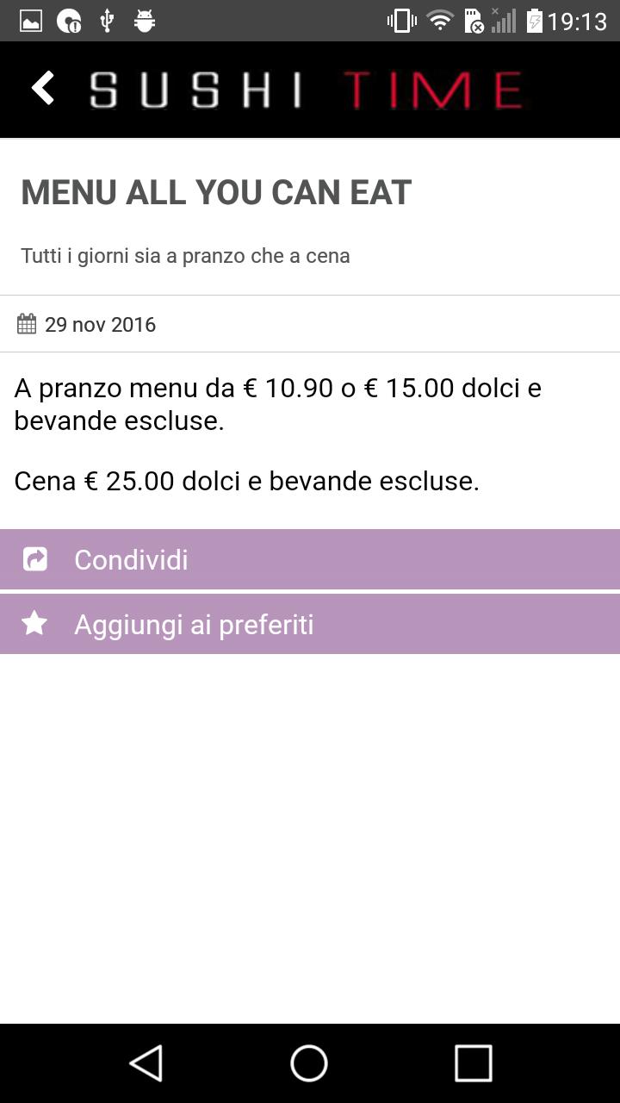
Task: Tap the subtitle Tutti i giorni
Action: pyautogui.click(x=185, y=256)
